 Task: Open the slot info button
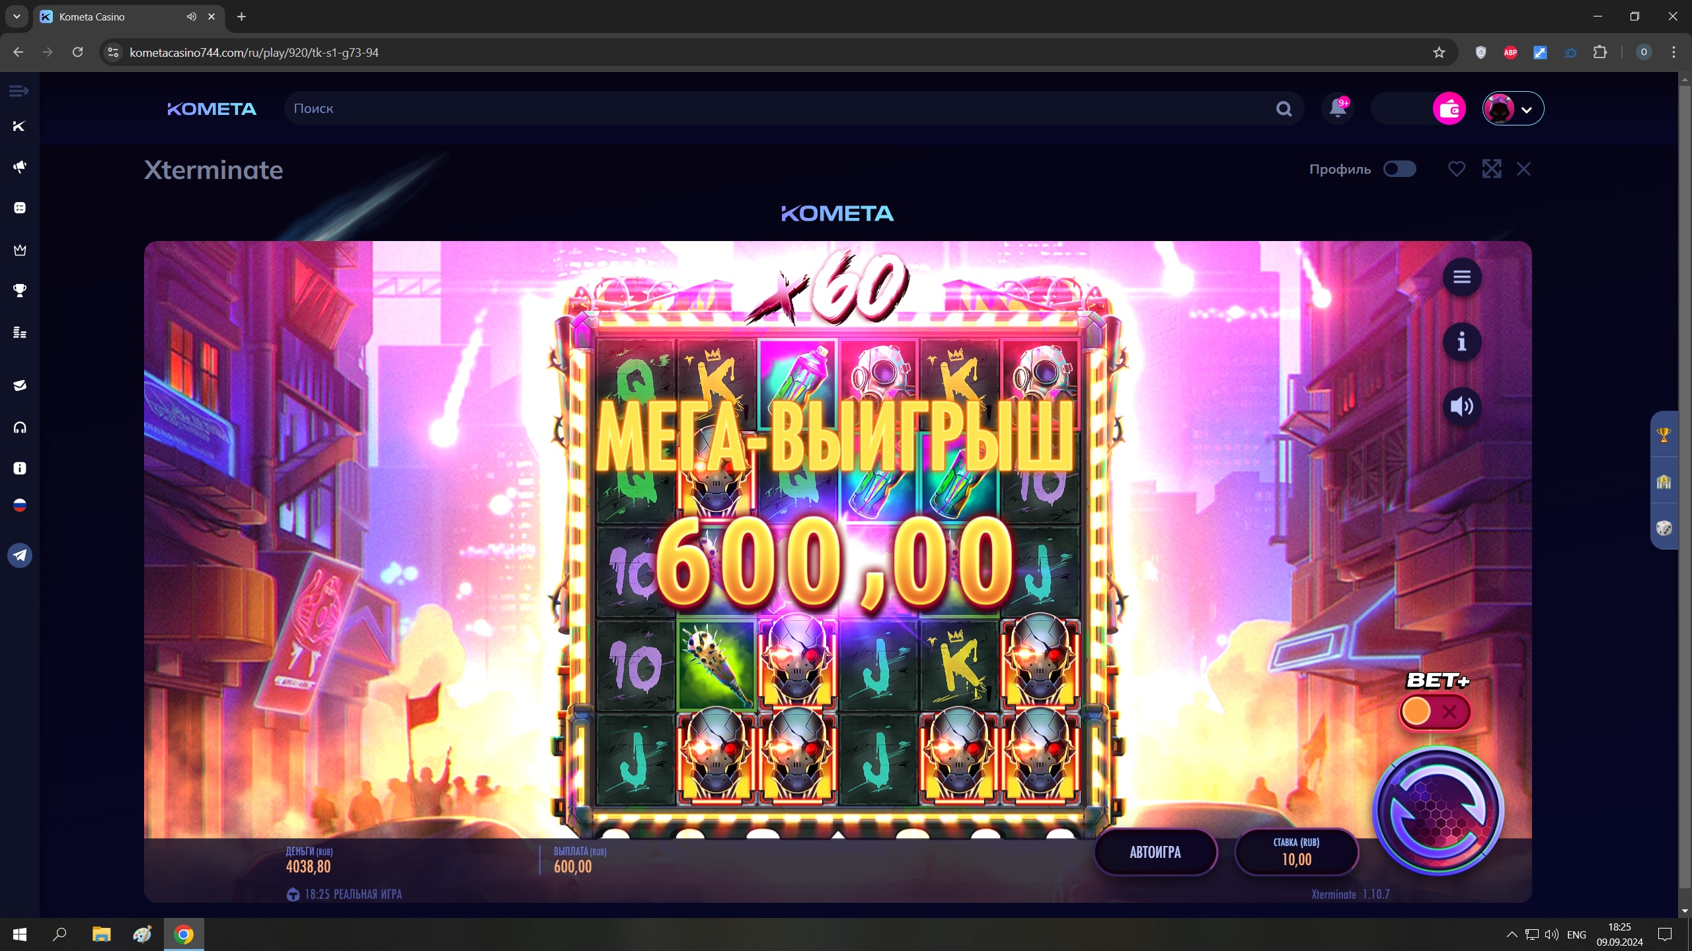[1461, 341]
